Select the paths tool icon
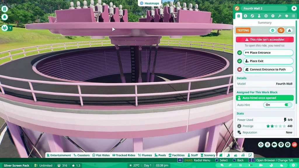The image size is (299, 168). 221,155
